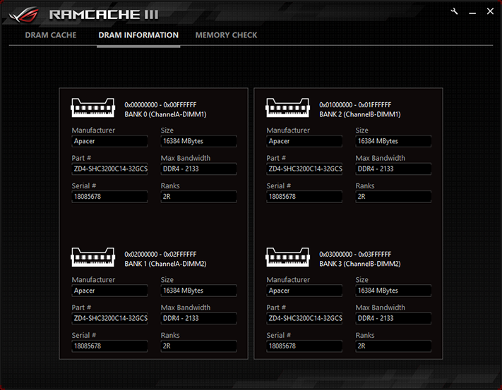Select the DRAM INFORMATION tab
This screenshot has height=390, width=502.
tap(138, 35)
